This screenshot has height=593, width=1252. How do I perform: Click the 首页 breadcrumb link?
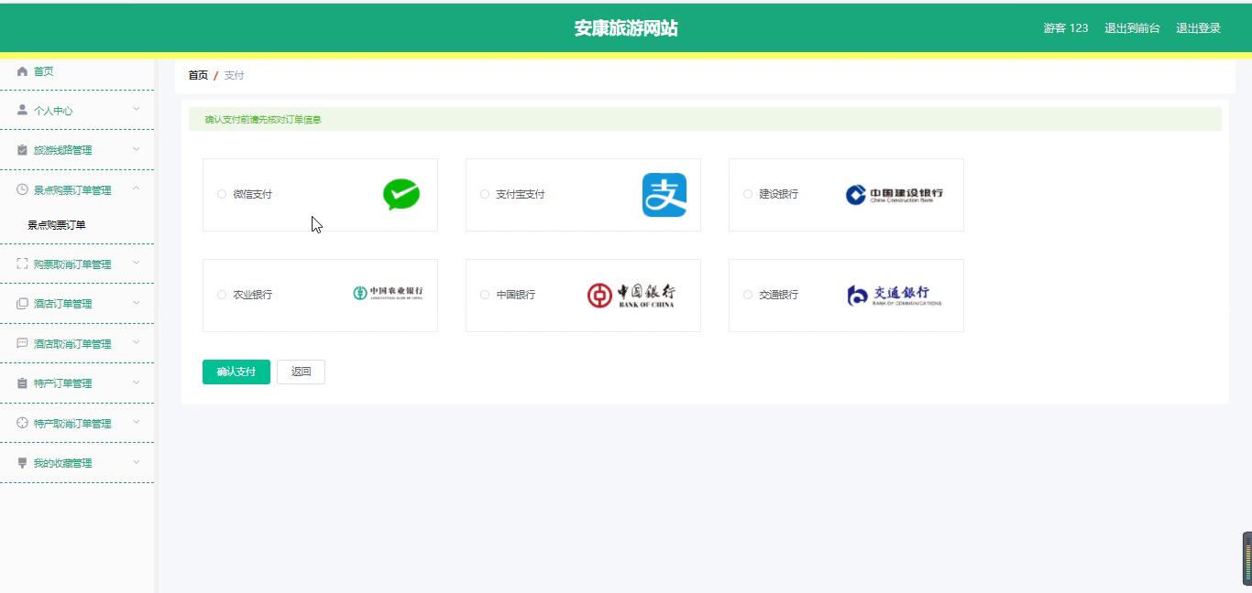[x=198, y=75]
